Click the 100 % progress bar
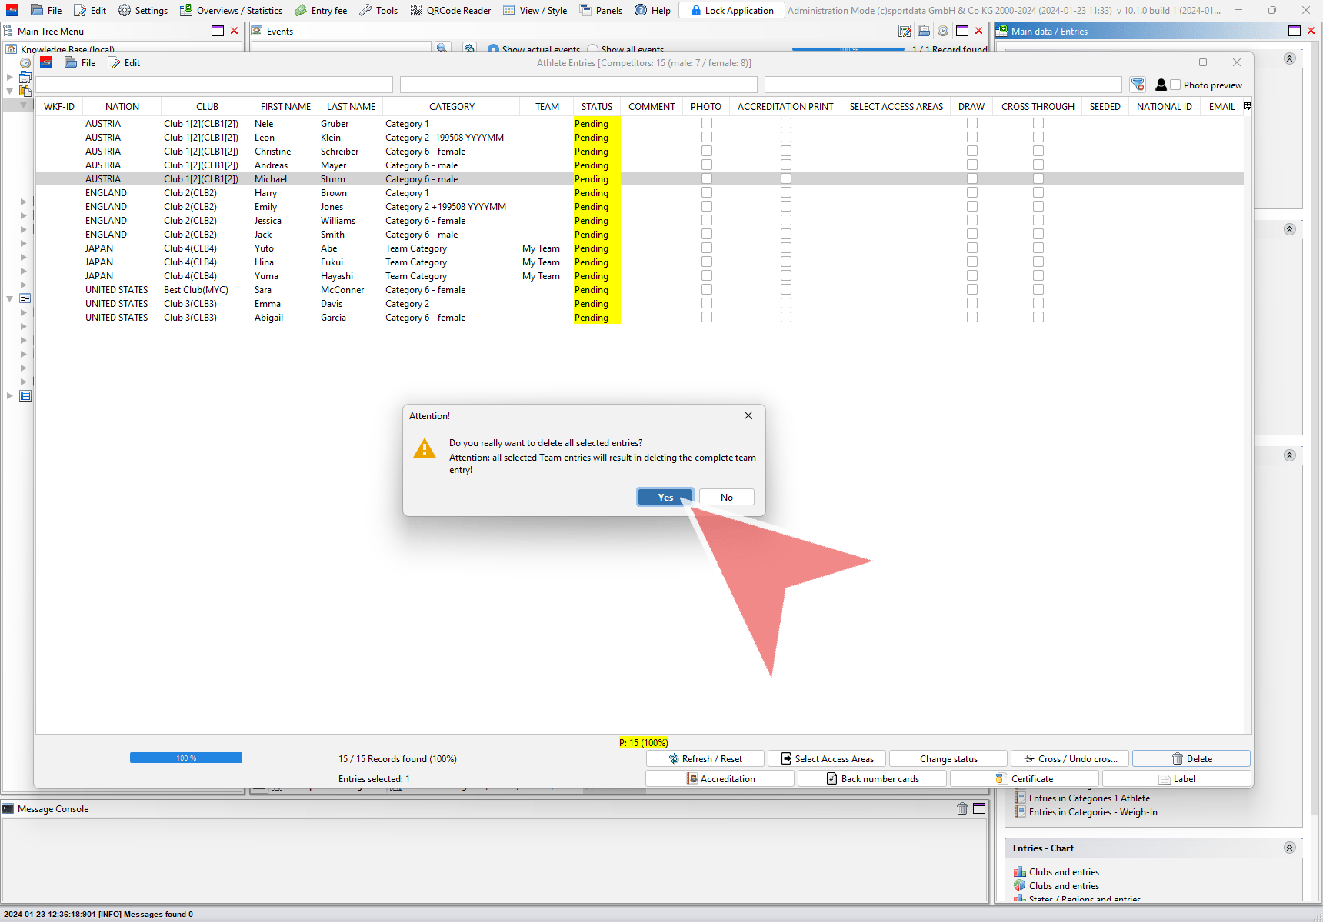Viewport: 1323px width, 923px height. pyautogui.click(x=185, y=758)
